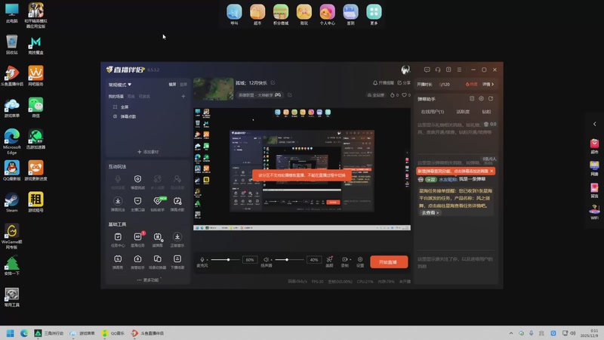Click 添加素材 to add a source
This screenshot has width=604, height=340.
148,152
